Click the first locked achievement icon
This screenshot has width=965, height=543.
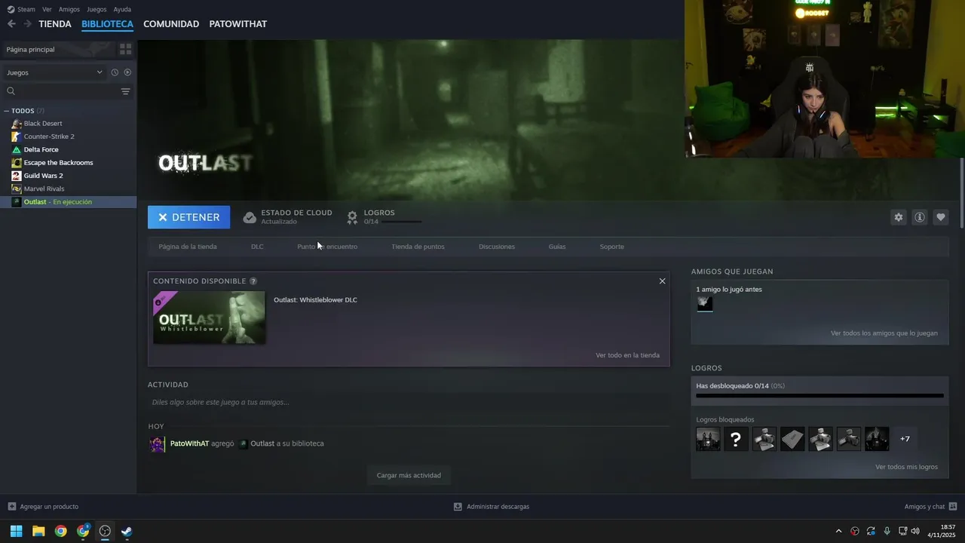point(708,439)
